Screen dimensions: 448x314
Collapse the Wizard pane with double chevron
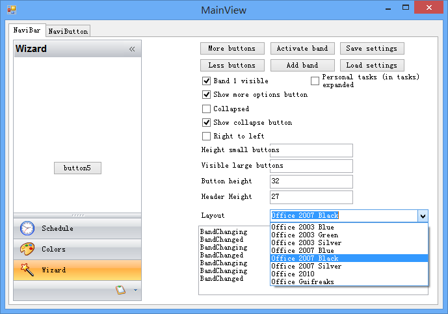coord(132,49)
